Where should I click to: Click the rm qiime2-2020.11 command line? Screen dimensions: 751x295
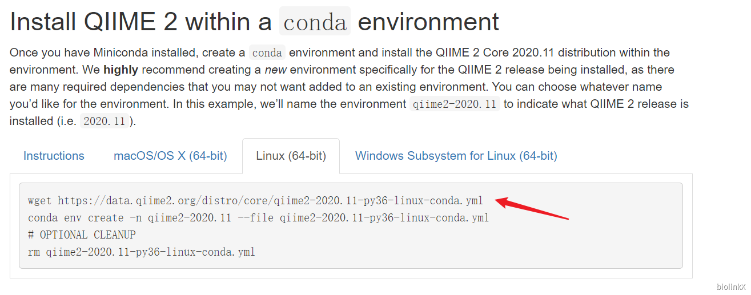click(141, 252)
